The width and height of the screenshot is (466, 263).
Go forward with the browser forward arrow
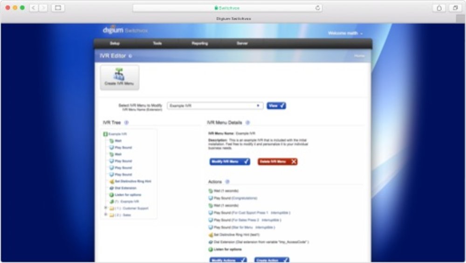(x=43, y=8)
